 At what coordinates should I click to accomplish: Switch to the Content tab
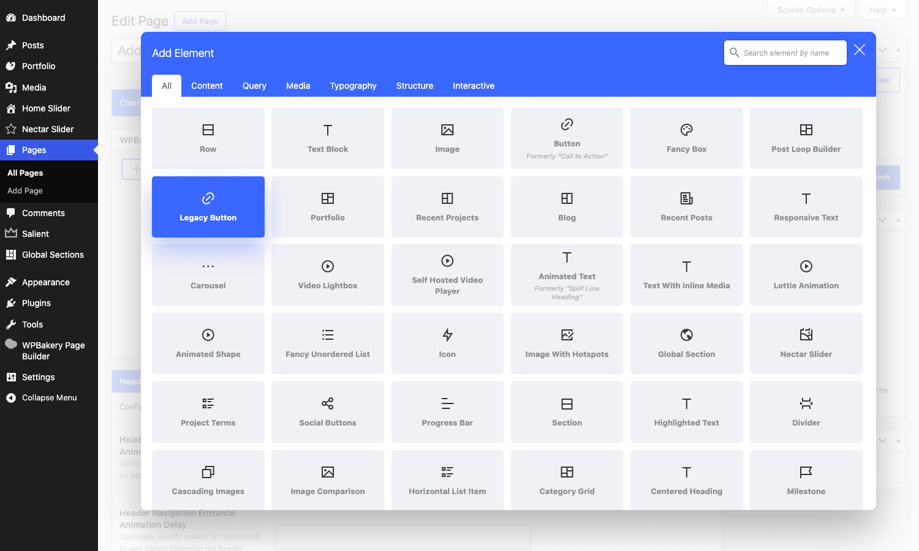[x=207, y=86]
